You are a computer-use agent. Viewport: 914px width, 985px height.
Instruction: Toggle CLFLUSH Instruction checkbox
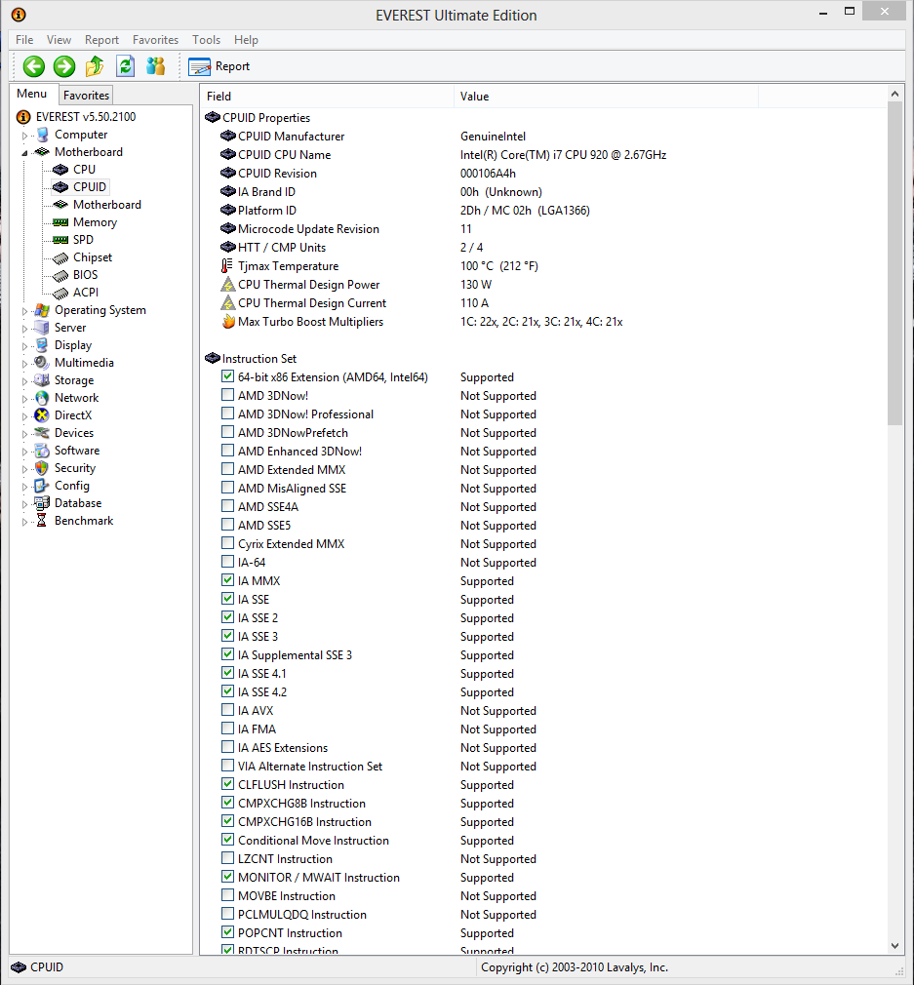(227, 784)
